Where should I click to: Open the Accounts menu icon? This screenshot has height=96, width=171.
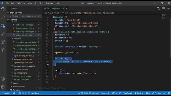point(3,79)
